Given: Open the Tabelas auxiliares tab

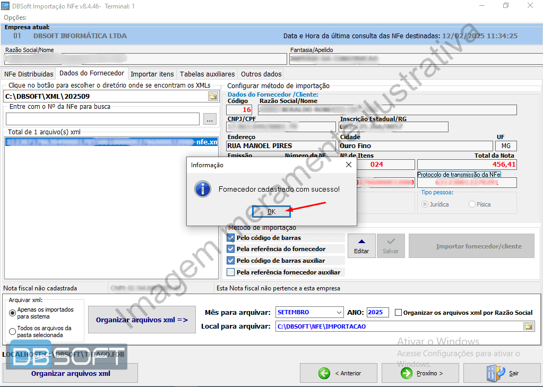Looking at the screenshot, I should (207, 74).
